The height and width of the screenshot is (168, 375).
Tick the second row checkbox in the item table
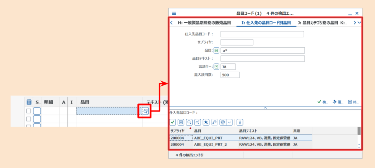(x=29, y=119)
